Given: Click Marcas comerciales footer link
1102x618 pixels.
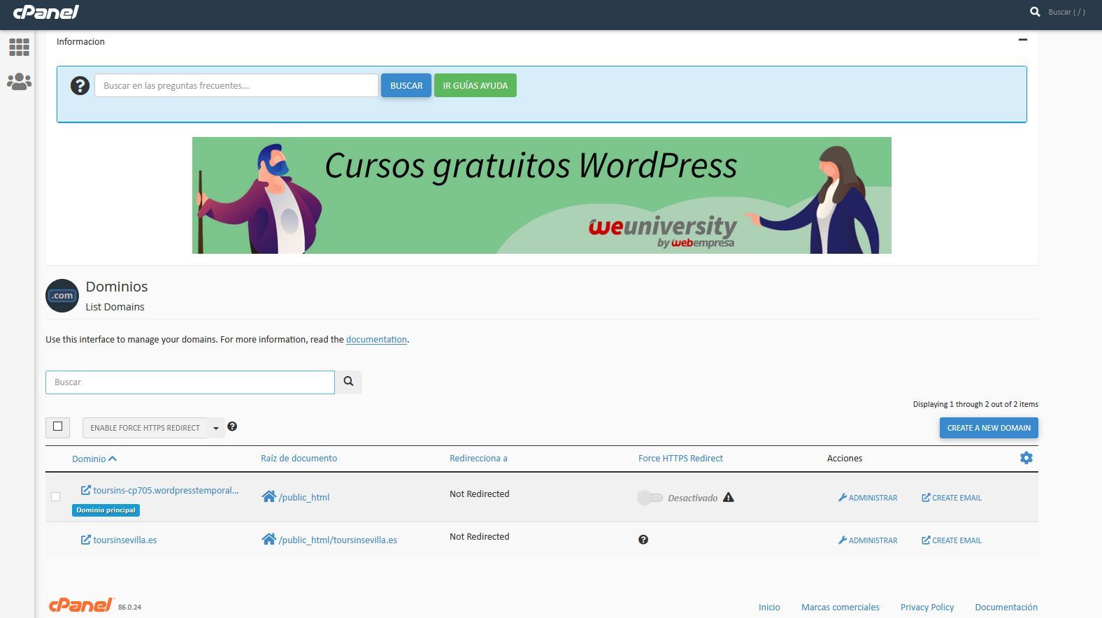Looking at the screenshot, I should (x=840, y=608).
